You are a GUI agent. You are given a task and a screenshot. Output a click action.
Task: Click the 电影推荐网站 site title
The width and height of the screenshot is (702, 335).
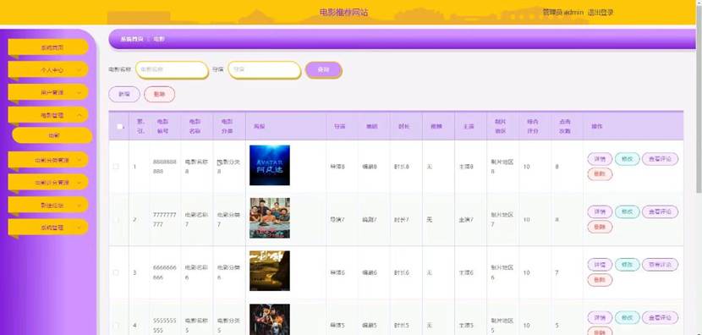(344, 13)
